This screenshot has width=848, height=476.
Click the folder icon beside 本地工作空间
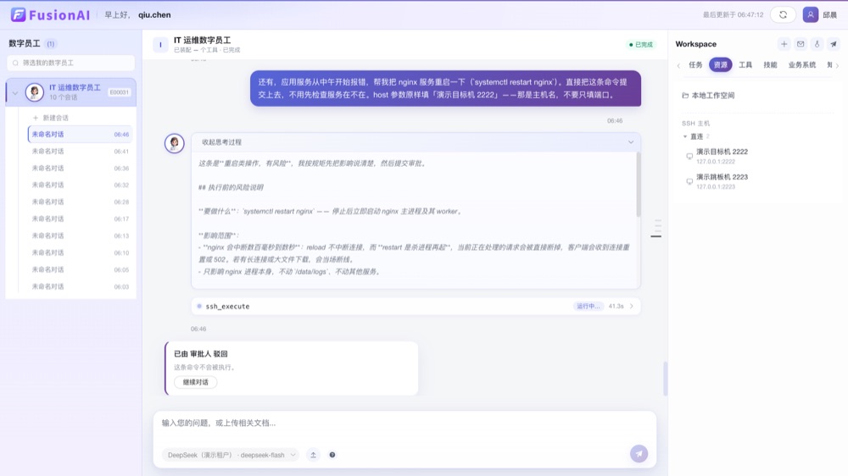685,95
